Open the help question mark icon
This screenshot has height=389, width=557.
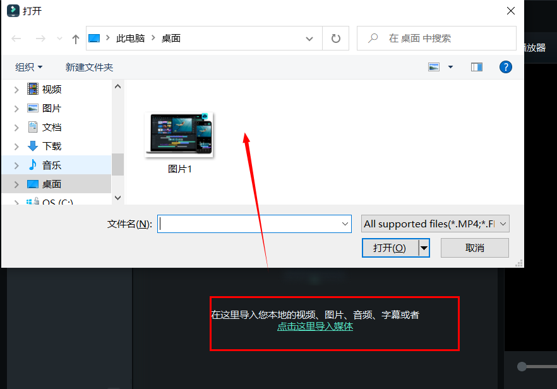tap(506, 67)
